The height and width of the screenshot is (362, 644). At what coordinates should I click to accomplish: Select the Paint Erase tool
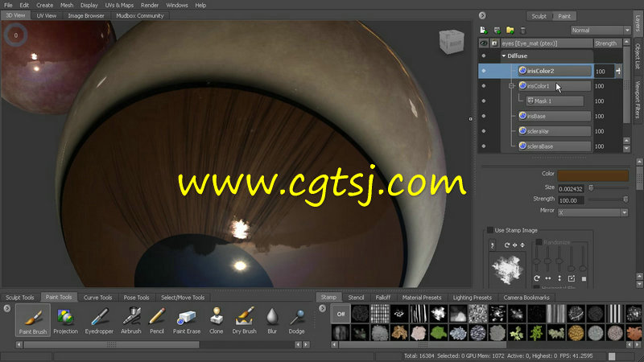tap(187, 320)
